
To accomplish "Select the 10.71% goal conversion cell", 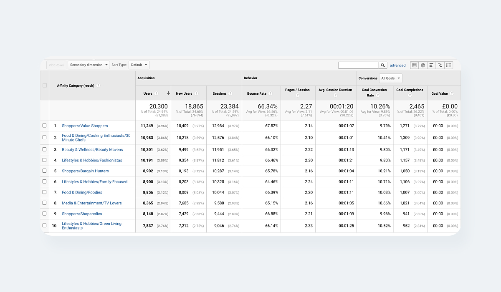I will click(x=385, y=182).
